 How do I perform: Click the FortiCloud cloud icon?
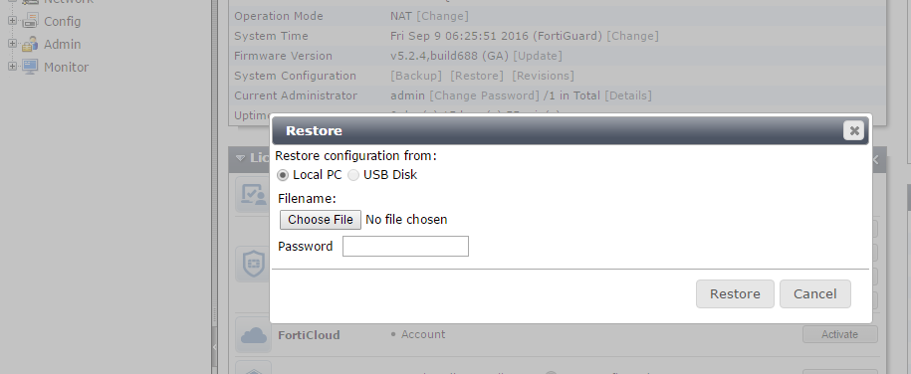tap(253, 335)
